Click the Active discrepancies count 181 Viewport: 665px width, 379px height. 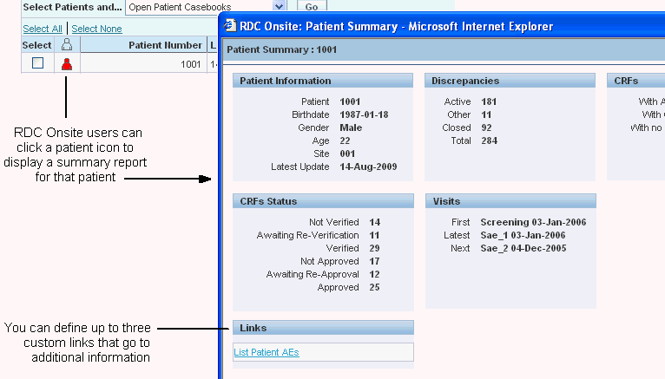coord(489,101)
